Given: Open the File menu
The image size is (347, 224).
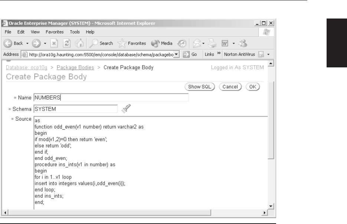Looking at the screenshot, I should coord(8,32).
